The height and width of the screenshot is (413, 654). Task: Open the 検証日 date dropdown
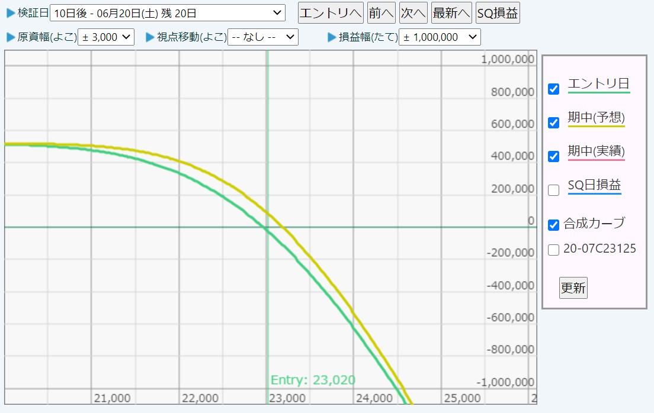(168, 13)
